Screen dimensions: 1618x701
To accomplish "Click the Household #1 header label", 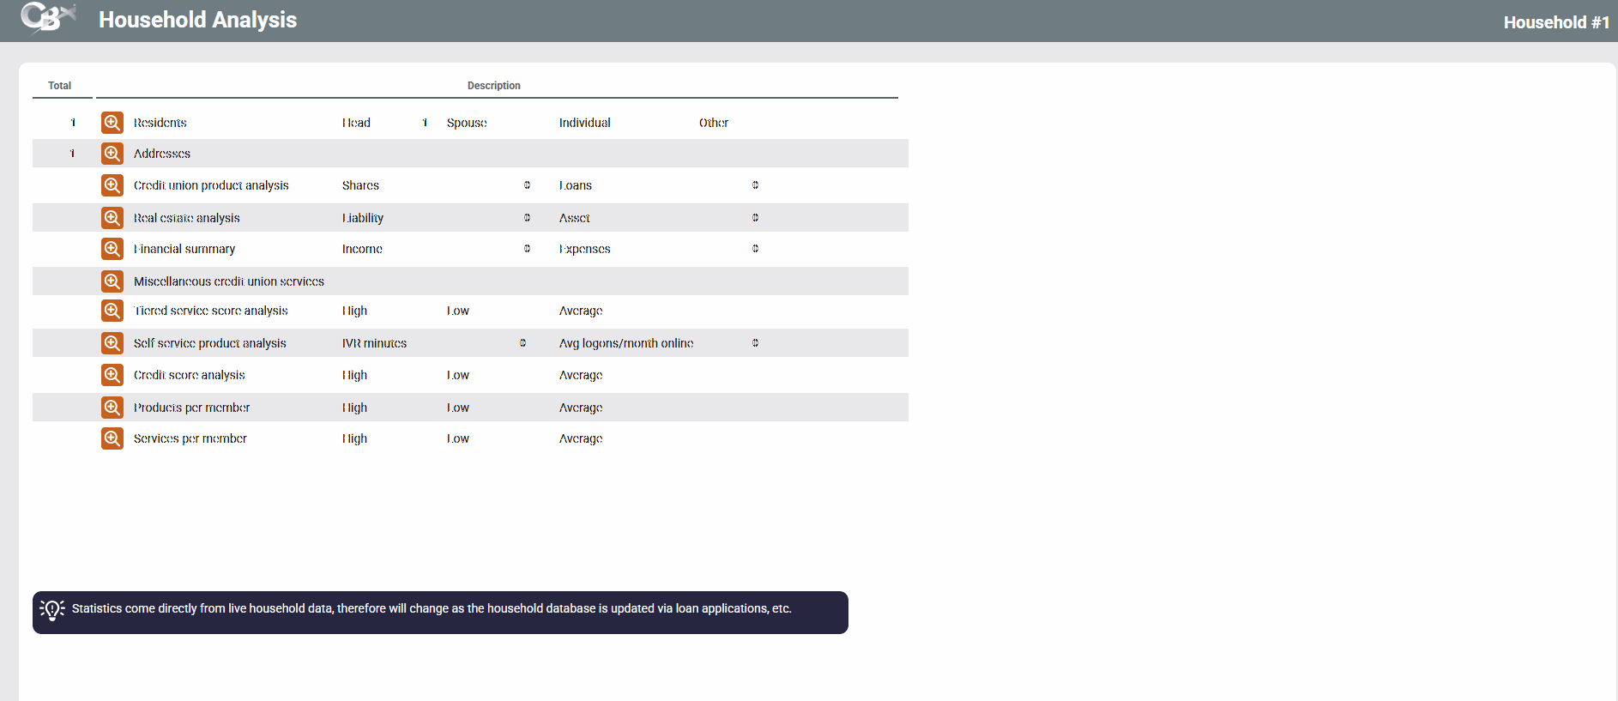I will [x=1555, y=22].
